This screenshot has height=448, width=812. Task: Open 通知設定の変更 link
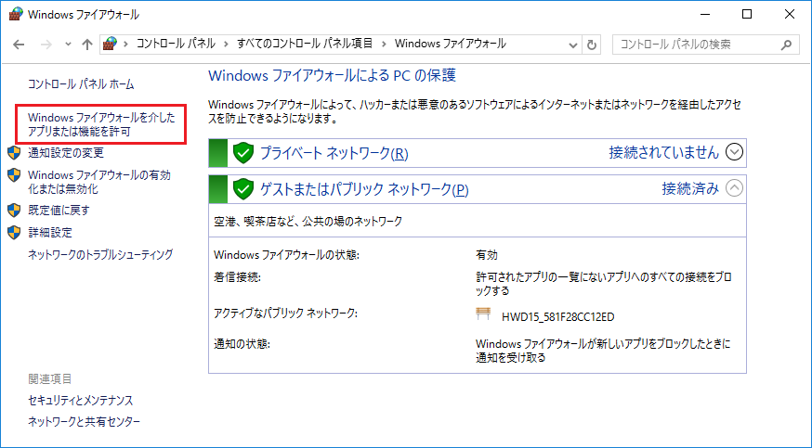pos(66,153)
